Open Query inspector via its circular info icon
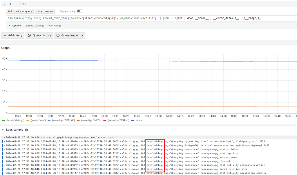 pyautogui.click(x=58, y=35)
